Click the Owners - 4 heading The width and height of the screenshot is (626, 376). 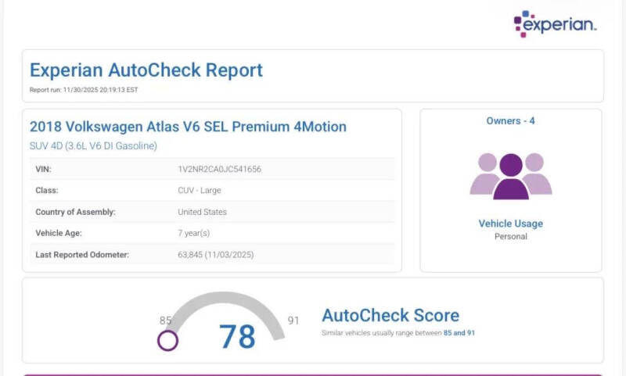coord(511,121)
